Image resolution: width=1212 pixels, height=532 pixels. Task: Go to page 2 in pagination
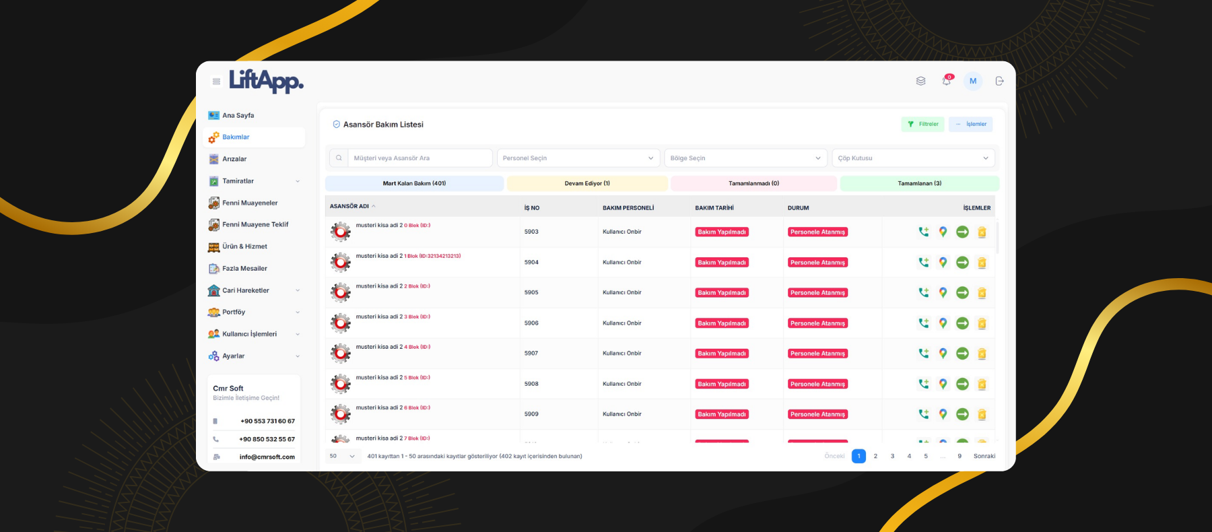[875, 456]
